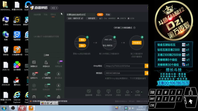Click the notice speaker icon in status bar
198x111 pixels.
point(31,101)
